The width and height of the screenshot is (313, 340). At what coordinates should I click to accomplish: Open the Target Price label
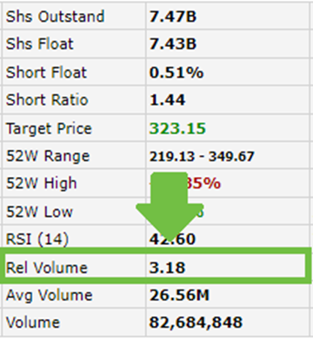coord(49,128)
